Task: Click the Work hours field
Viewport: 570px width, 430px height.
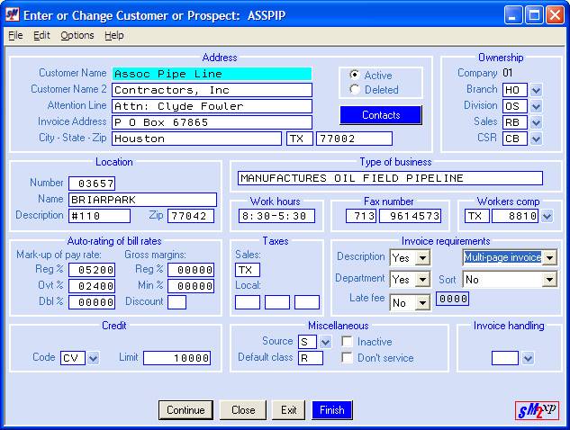Action: (x=276, y=216)
